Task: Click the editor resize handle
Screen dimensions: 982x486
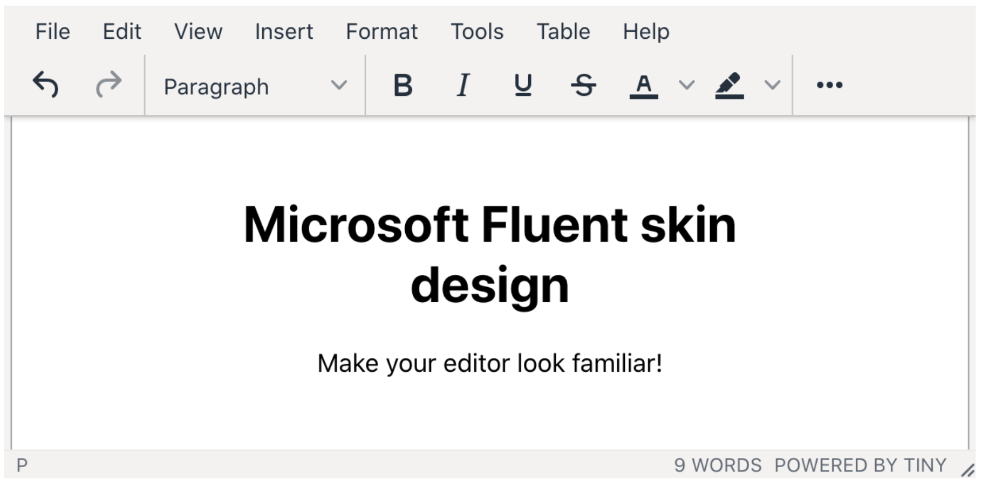Action: tap(967, 470)
